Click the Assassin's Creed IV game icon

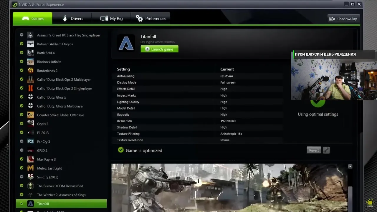pyautogui.click(x=30, y=35)
